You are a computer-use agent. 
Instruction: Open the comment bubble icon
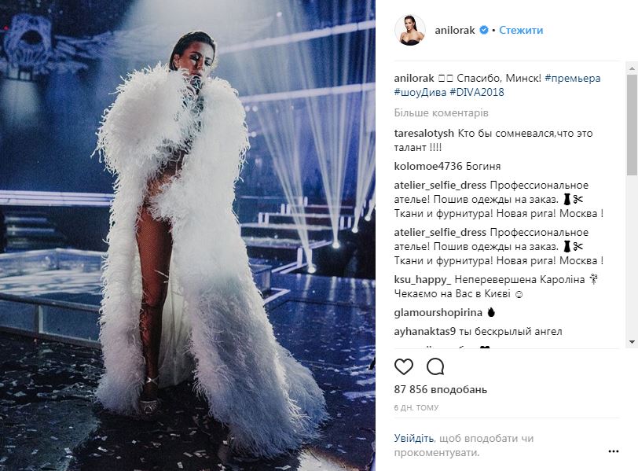pyautogui.click(x=435, y=366)
